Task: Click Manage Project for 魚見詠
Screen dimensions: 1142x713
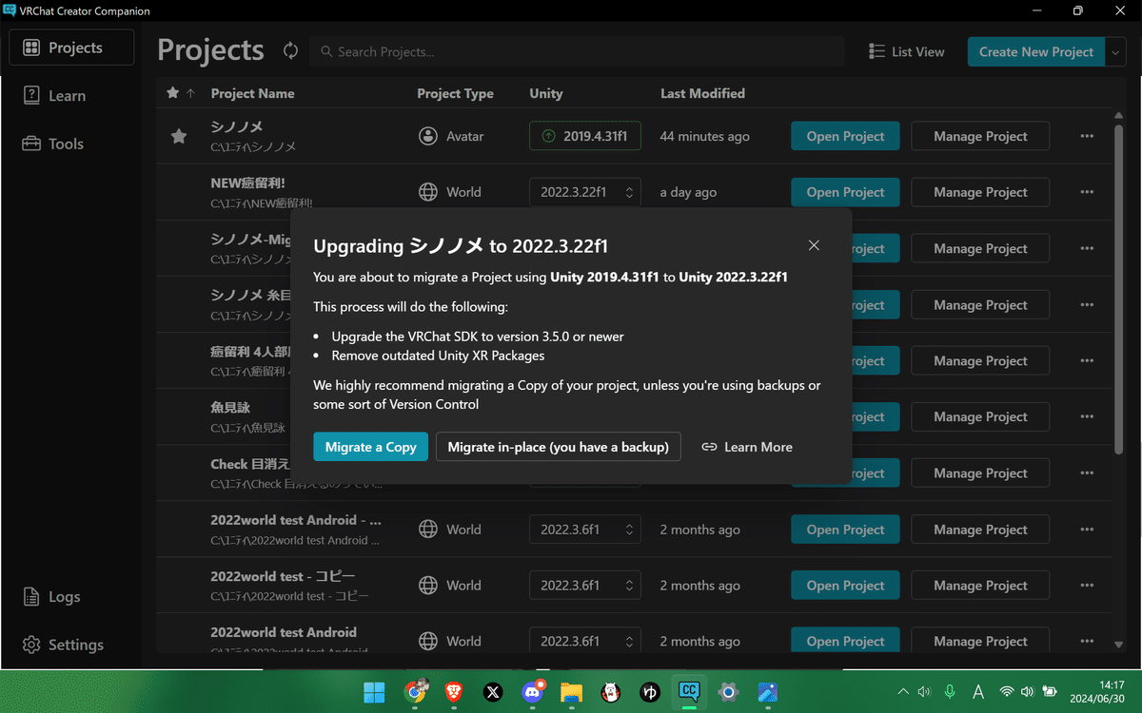Action: (980, 416)
